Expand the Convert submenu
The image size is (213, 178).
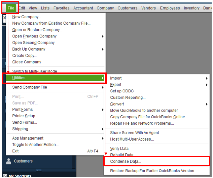click(157, 104)
